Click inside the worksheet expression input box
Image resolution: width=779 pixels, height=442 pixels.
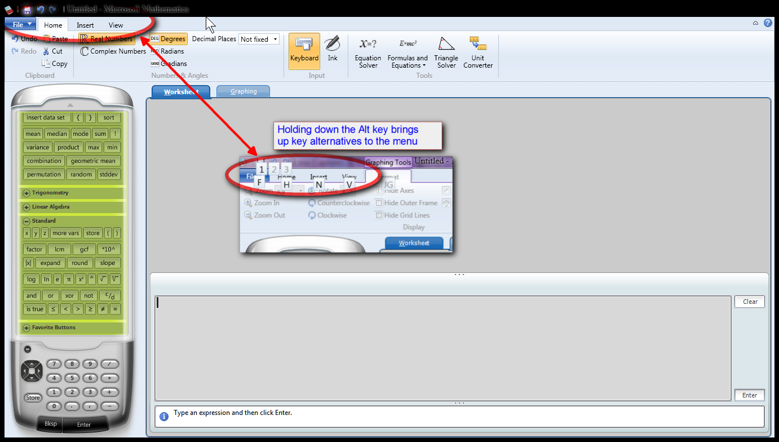[x=443, y=348]
